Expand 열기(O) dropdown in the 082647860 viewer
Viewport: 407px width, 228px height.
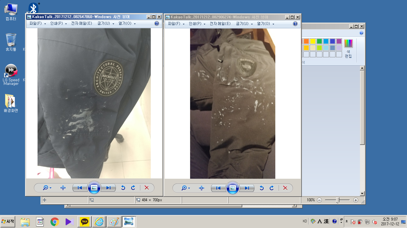[x=127, y=24]
